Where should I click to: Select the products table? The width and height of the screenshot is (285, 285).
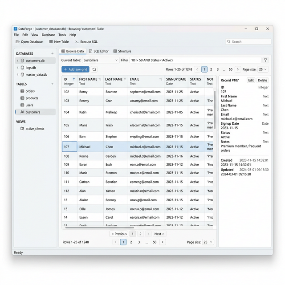coord(36,98)
